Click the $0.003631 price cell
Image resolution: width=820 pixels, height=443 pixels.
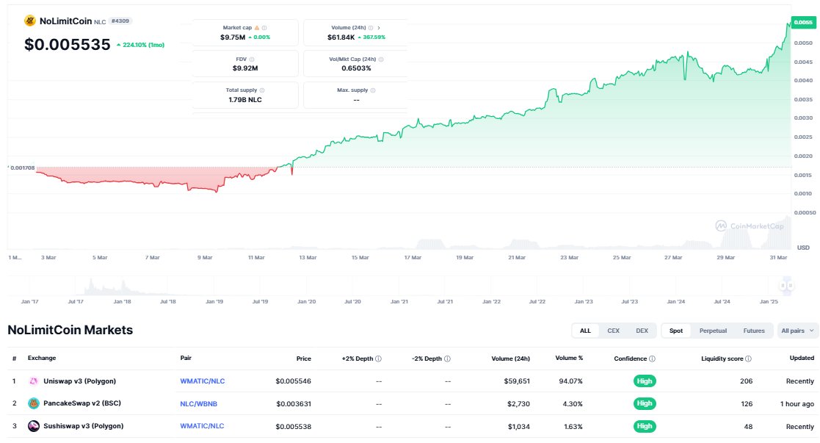click(294, 404)
